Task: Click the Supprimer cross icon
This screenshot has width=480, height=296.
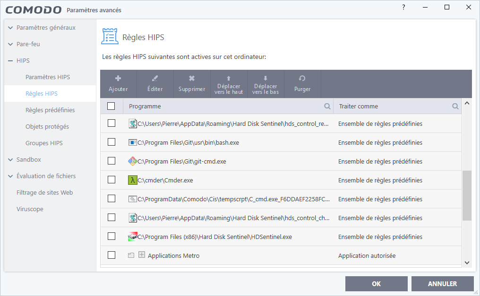Action: pyautogui.click(x=192, y=79)
